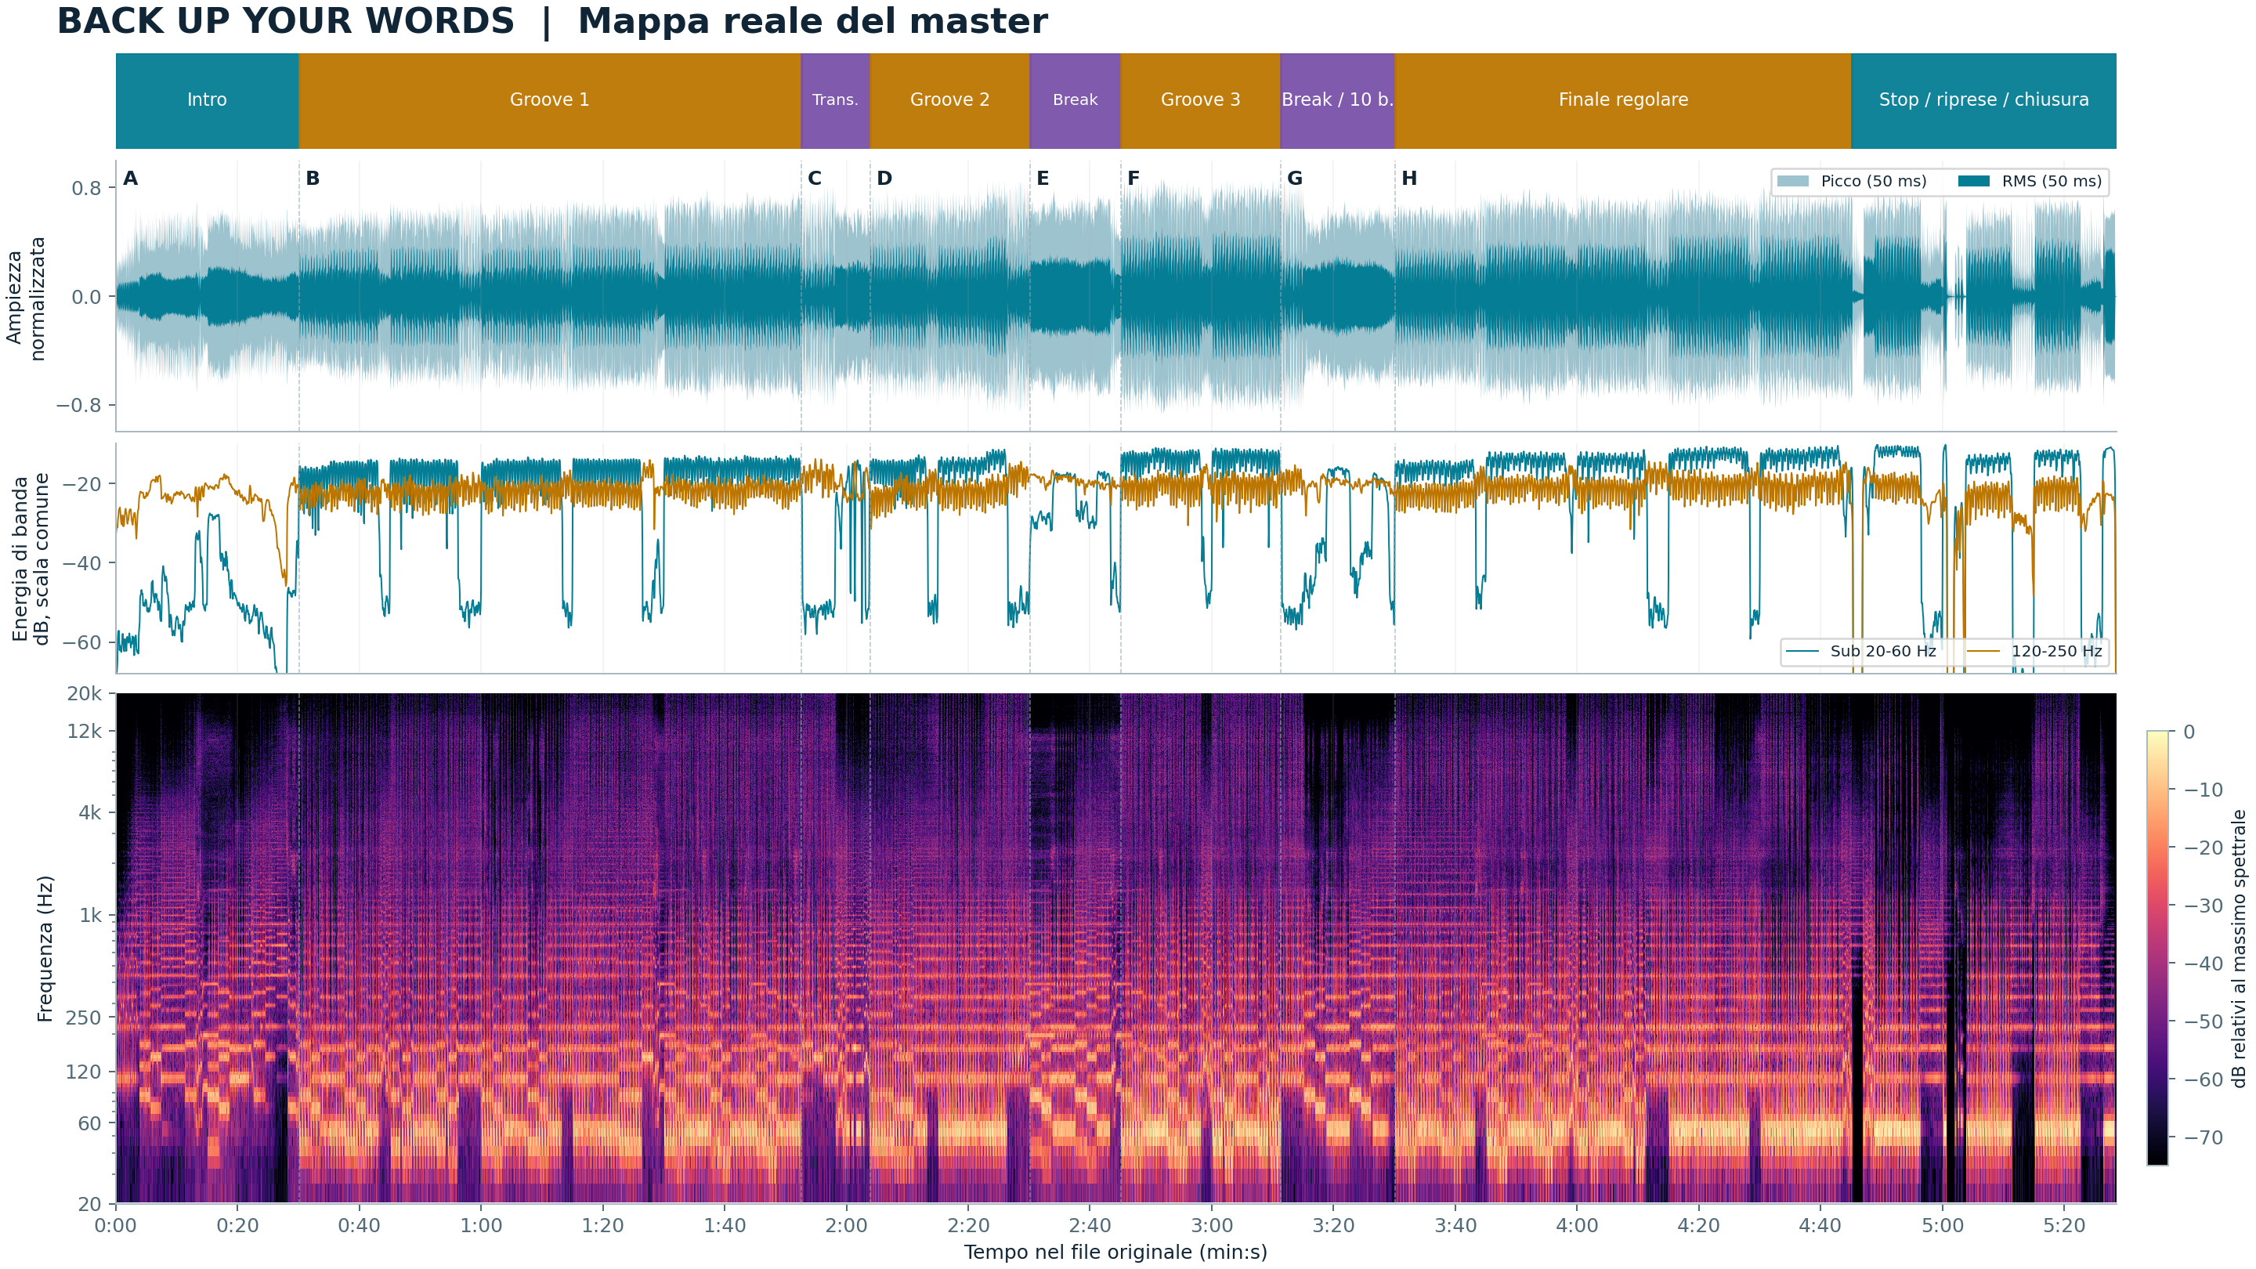Click the 60 frequency axis label
The height and width of the screenshot is (1269, 2256).
pos(90,1123)
